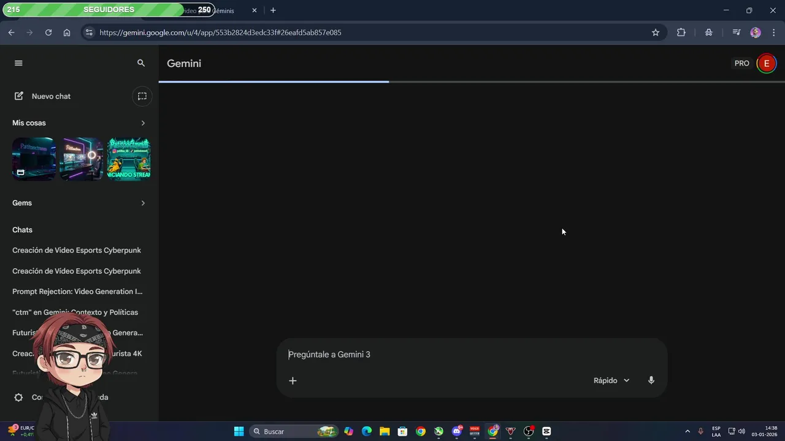
Task: Open OBS Studio from the taskbar
Action: tap(529, 431)
